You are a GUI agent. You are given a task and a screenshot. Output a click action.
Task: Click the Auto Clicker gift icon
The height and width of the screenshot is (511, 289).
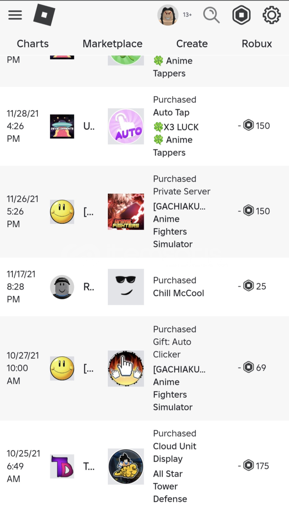point(126,368)
